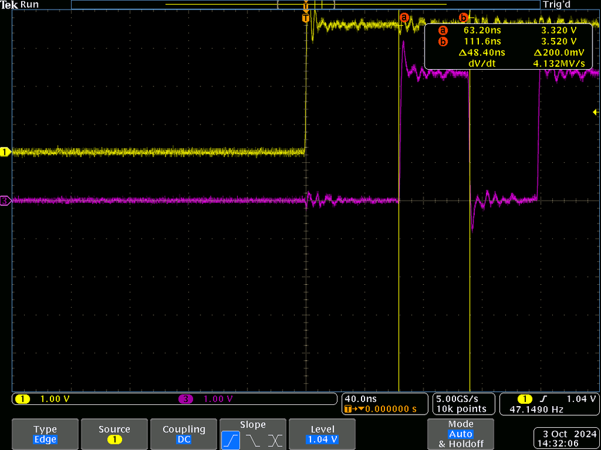Click the dV/dt 4.132MV/s value

click(559, 64)
